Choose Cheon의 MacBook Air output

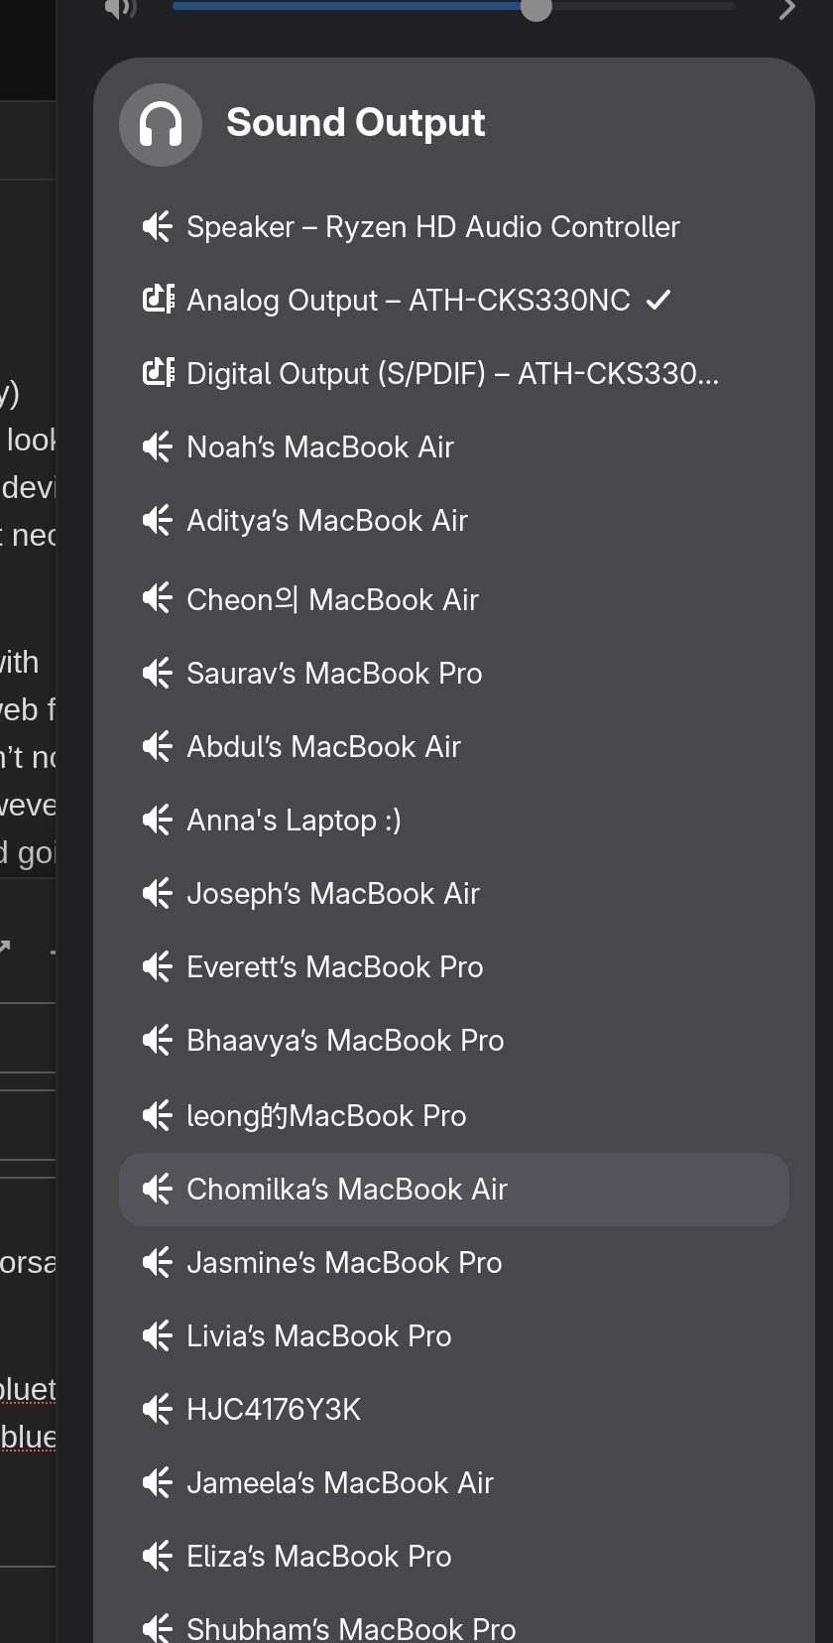[x=454, y=599]
